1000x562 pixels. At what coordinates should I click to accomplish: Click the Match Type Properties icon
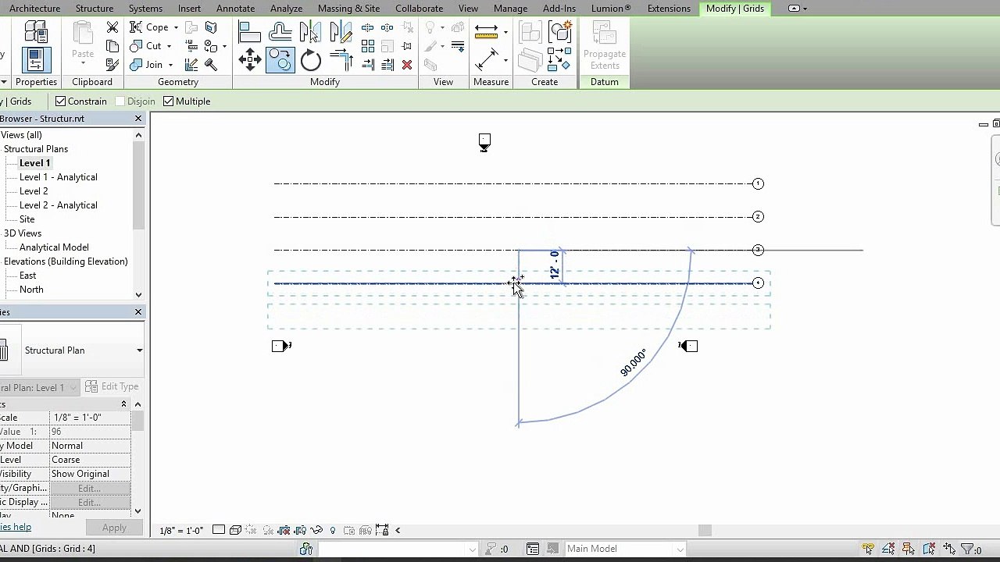(x=112, y=65)
